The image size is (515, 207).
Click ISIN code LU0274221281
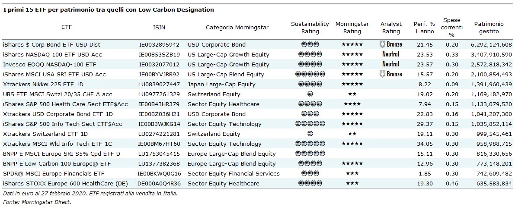pyautogui.click(x=159, y=134)
